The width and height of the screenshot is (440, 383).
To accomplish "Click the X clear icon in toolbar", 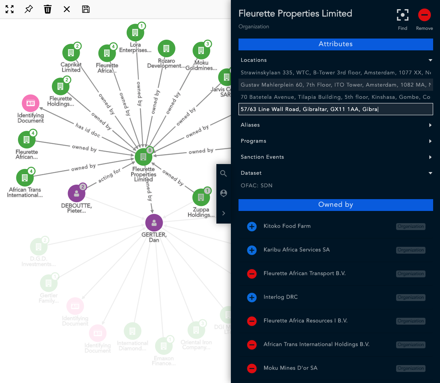I will point(67,9).
